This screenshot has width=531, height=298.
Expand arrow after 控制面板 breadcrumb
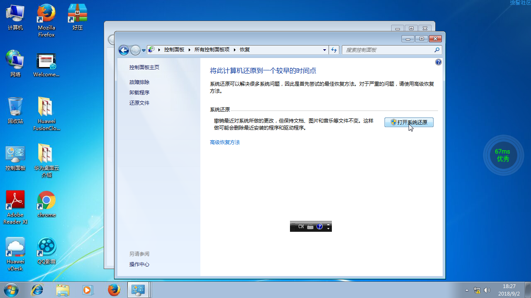(x=189, y=50)
